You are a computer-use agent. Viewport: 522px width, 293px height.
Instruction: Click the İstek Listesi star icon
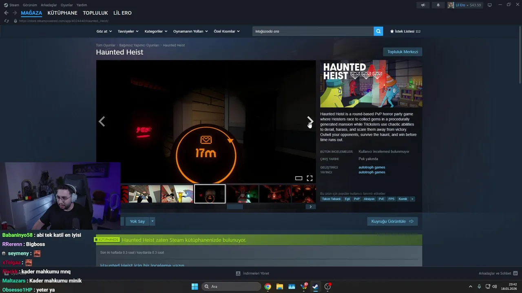click(x=392, y=31)
